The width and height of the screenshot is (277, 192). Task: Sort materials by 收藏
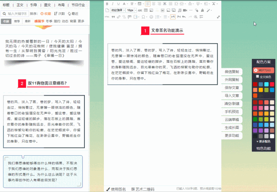pos(46,13)
